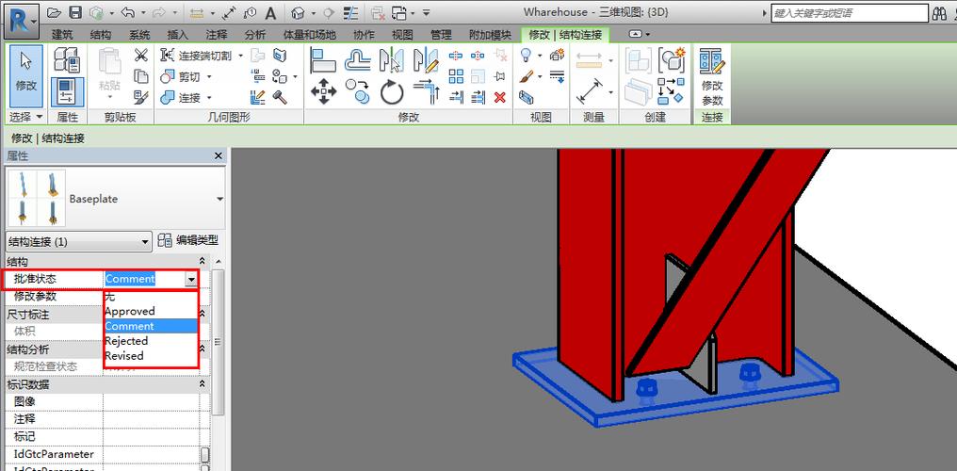This screenshot has width=957, height=471.
Task: Undo the last action with the undo arrow
Action: (127, 12)
